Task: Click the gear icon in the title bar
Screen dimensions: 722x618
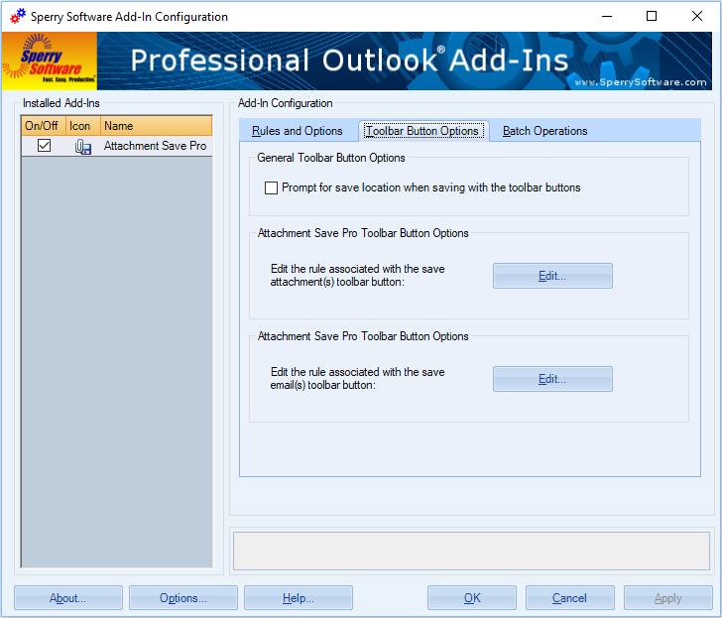Action: pos(19,16)
